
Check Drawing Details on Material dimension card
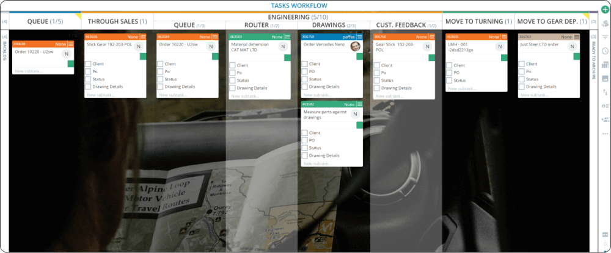click(233, 87)
